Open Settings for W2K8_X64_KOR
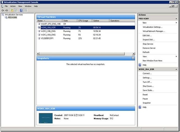 (x=147, y=78)
